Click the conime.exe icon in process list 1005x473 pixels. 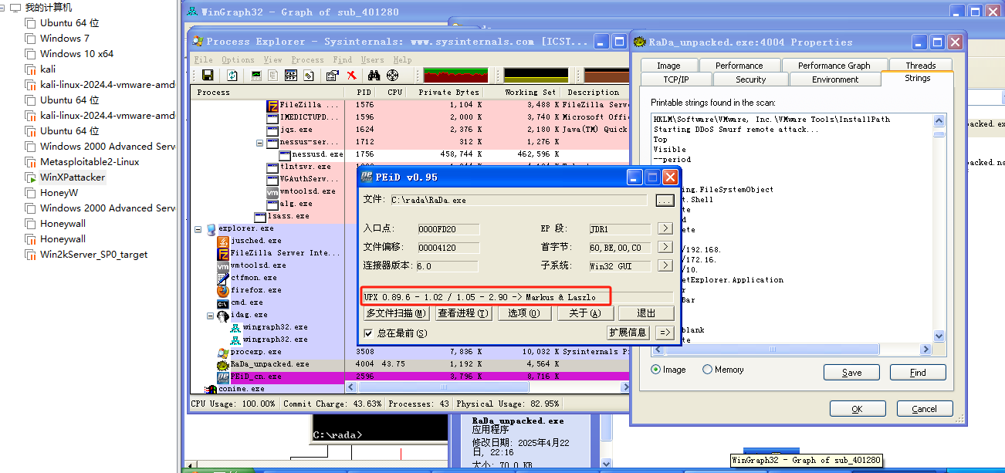tap(211, 389)
